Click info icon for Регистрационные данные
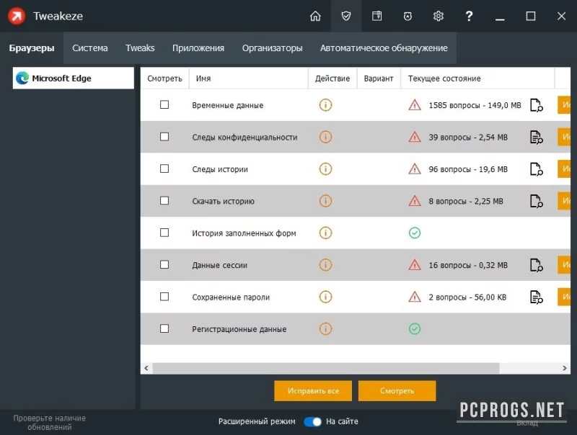 pyautogui.click(x=325, y=329)
